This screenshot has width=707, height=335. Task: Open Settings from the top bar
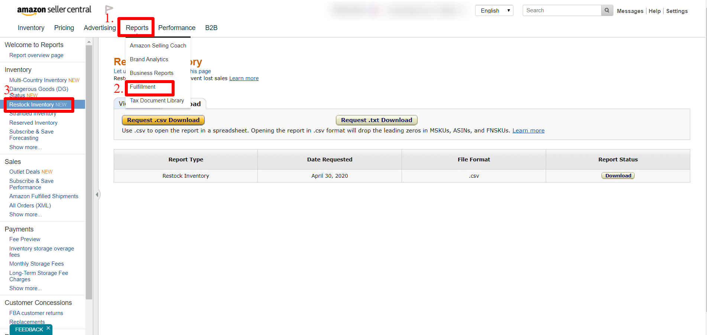pyautogui.click(x=677, y=11)
